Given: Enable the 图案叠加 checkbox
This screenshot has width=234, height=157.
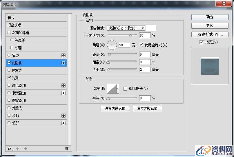Looking at the screenshot, I should pyautogui.click(x=9, y=100).
